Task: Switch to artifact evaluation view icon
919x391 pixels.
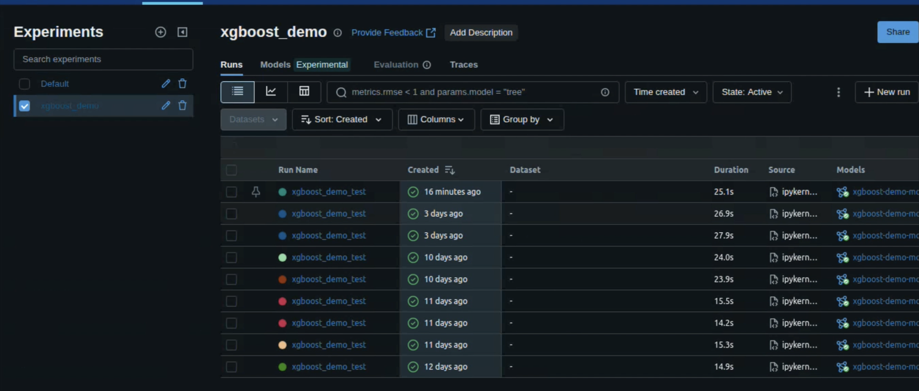Action: tap(304, 92)
